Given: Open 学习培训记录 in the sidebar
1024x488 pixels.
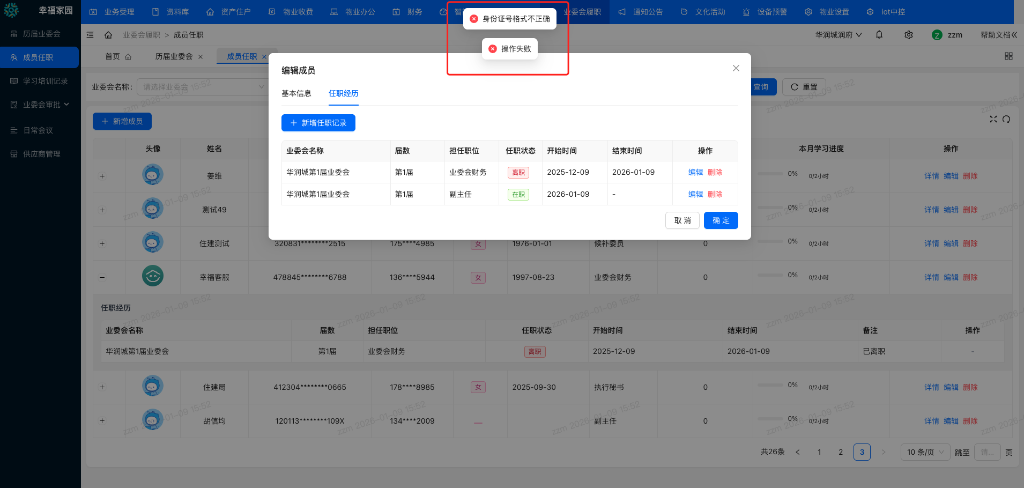Looking at the screenshot, I should pyautogui.click(x=45, y=81).
